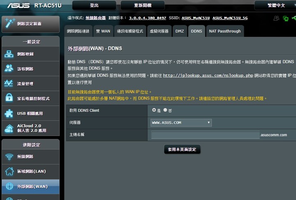Viewport: 296px width, 200px height.
Task: Open USB 相關應用 in the sidebar
Action: pyautogui.click(x=30, y=113)
